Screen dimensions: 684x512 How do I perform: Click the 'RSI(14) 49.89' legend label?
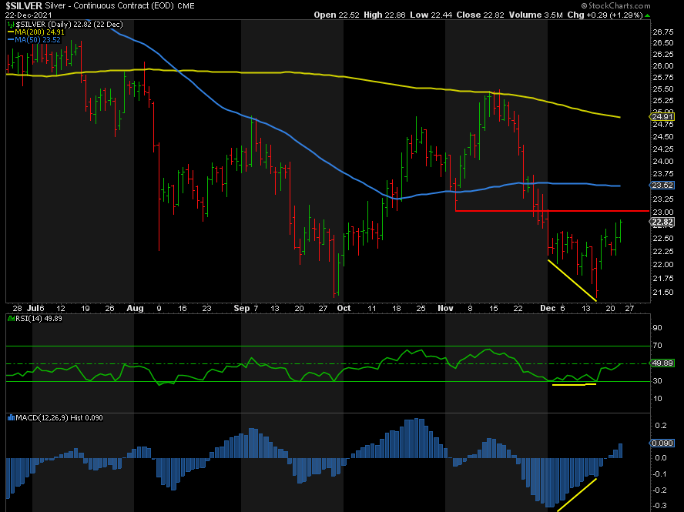tap(39, 319)
